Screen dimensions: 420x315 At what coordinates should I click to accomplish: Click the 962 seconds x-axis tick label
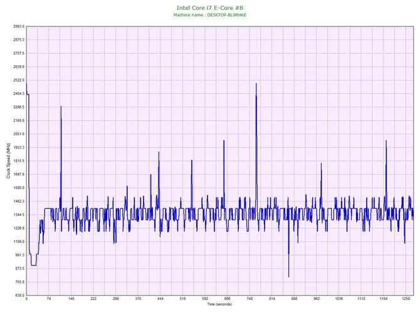click(317, 299)
